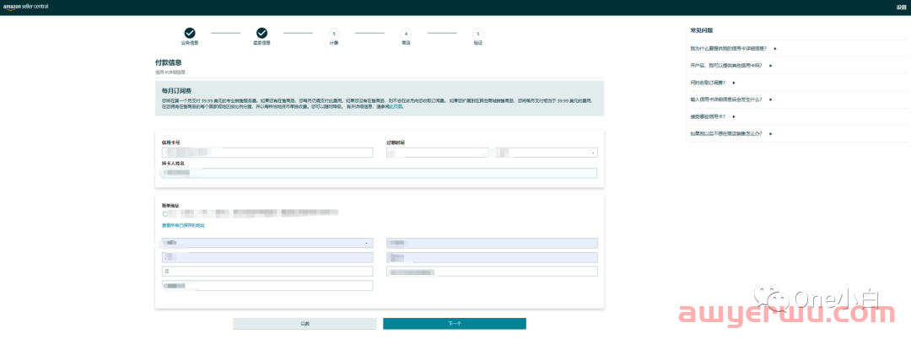Viewport: 911px width, 339px height.
Task: Click the 下一个 next button
Action: pyautogui.click(x=454, y=324)
